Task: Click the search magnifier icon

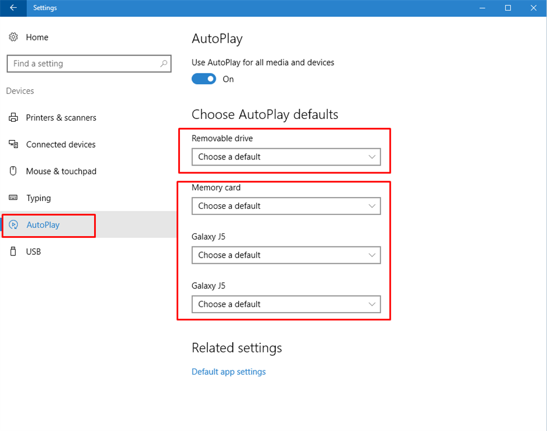Action: click(164, 63)
